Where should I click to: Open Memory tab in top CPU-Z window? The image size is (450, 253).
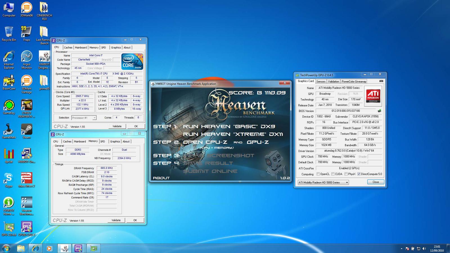click(94, 48)
